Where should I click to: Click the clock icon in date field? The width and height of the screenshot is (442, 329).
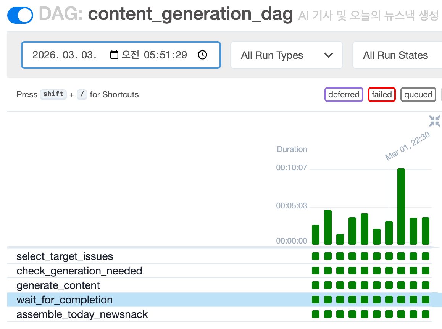[202, 55]
